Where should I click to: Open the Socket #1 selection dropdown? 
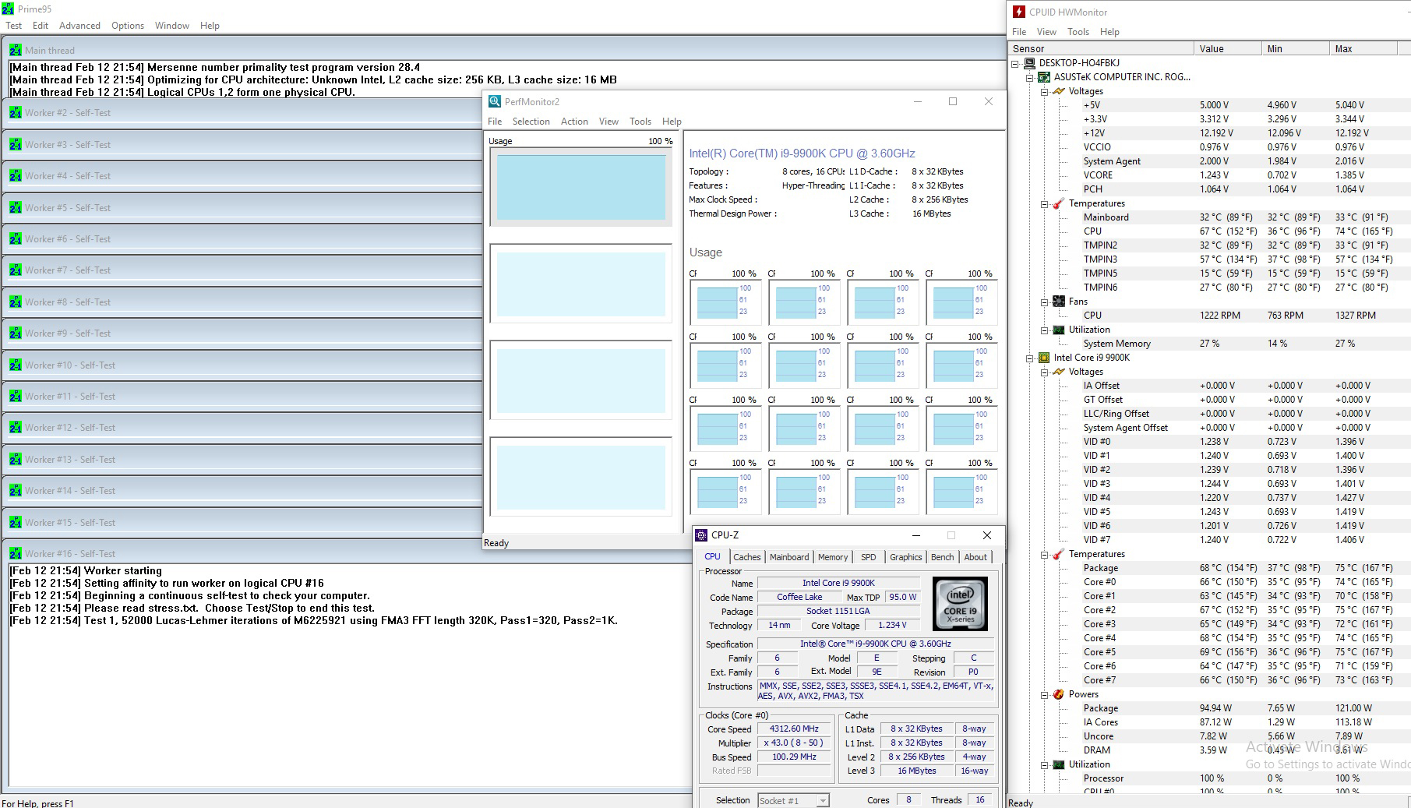coord(823,801)
